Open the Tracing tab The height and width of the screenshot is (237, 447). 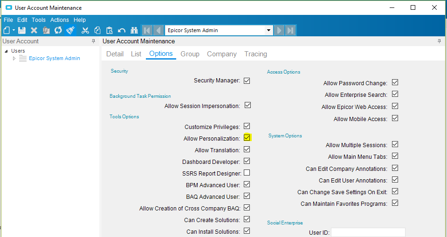pos(256,54)
